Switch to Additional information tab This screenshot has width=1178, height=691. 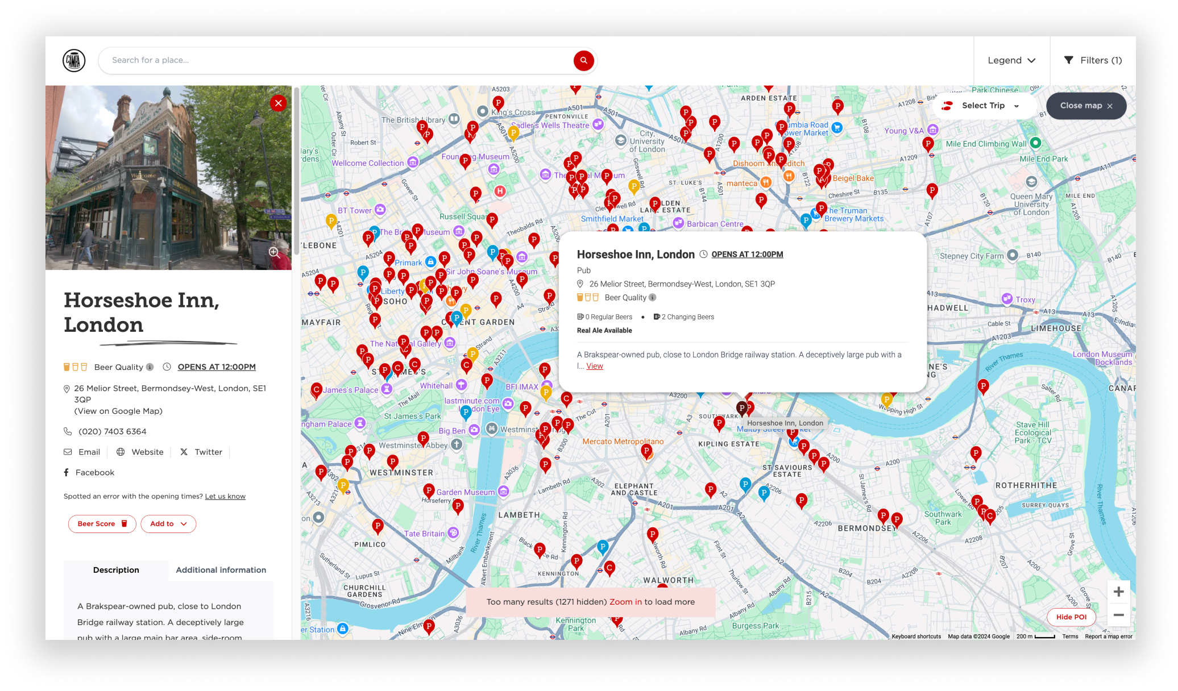[x=221, y=570]
